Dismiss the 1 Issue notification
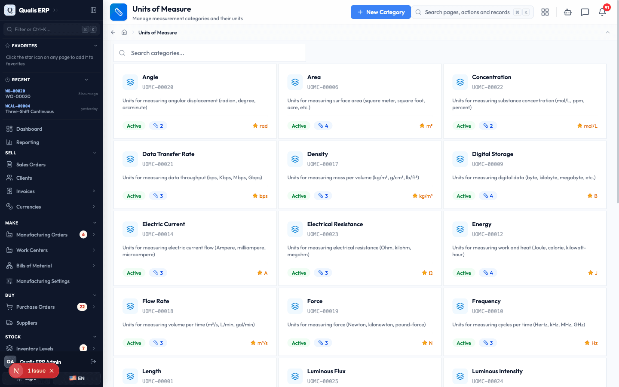The image size is (619, 387). click(52, 371)
